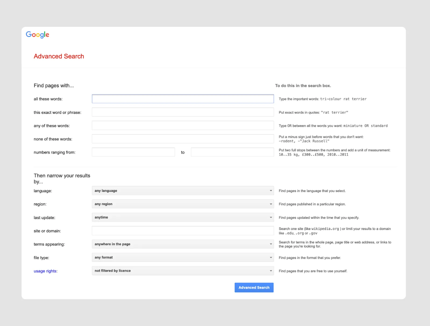
Task: Click the 'tri-colour rat terrier' example text
Action: [x=343, y=99]
